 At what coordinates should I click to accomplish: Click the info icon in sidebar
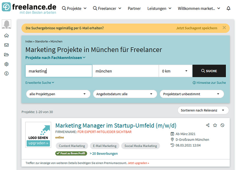click(6, 74)
